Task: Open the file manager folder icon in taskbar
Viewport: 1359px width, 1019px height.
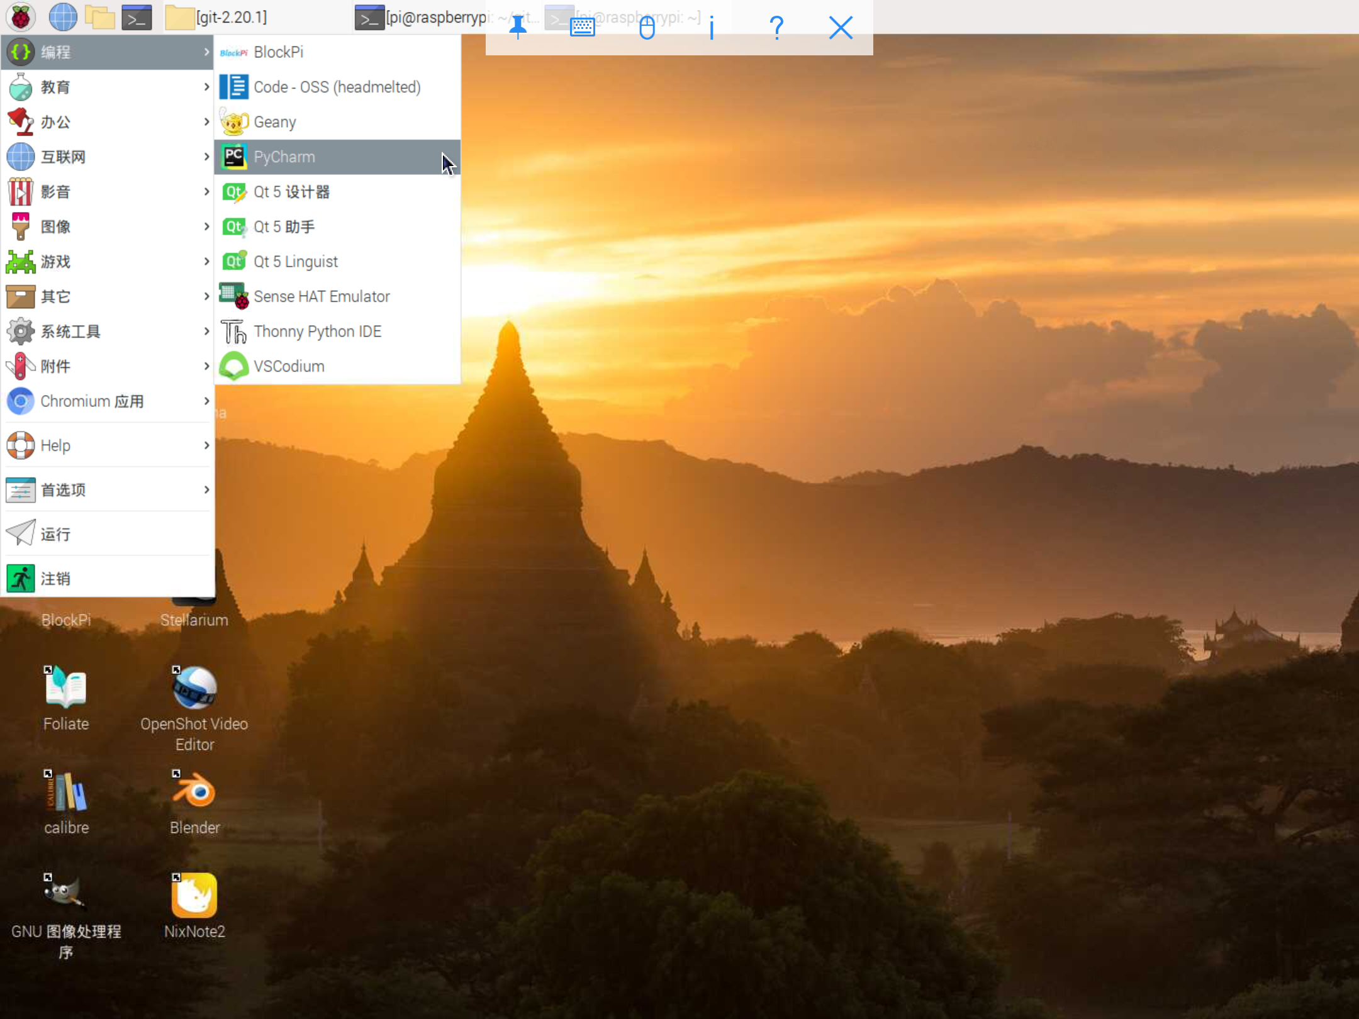Action: 99,17
